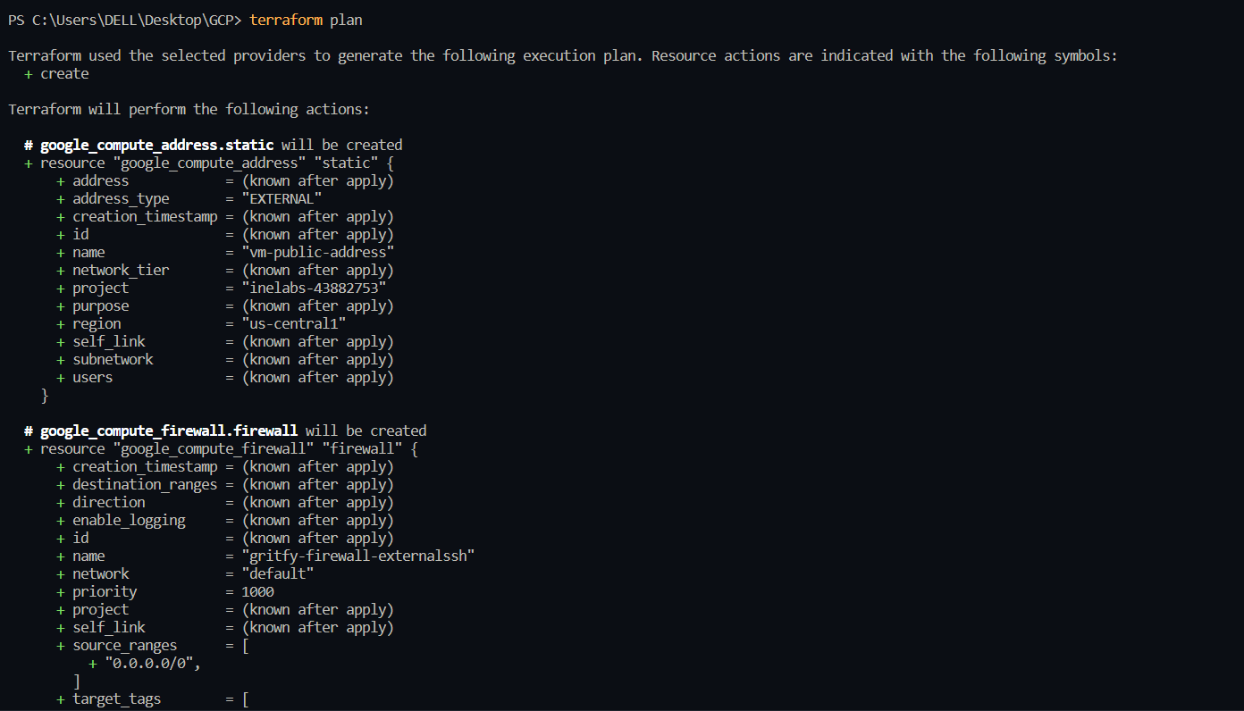Click the 'target_tags' attribute name
Image resolution: width=1244 pixels, height=711 pixels.
pyautogui.click(x=117, y=698)
